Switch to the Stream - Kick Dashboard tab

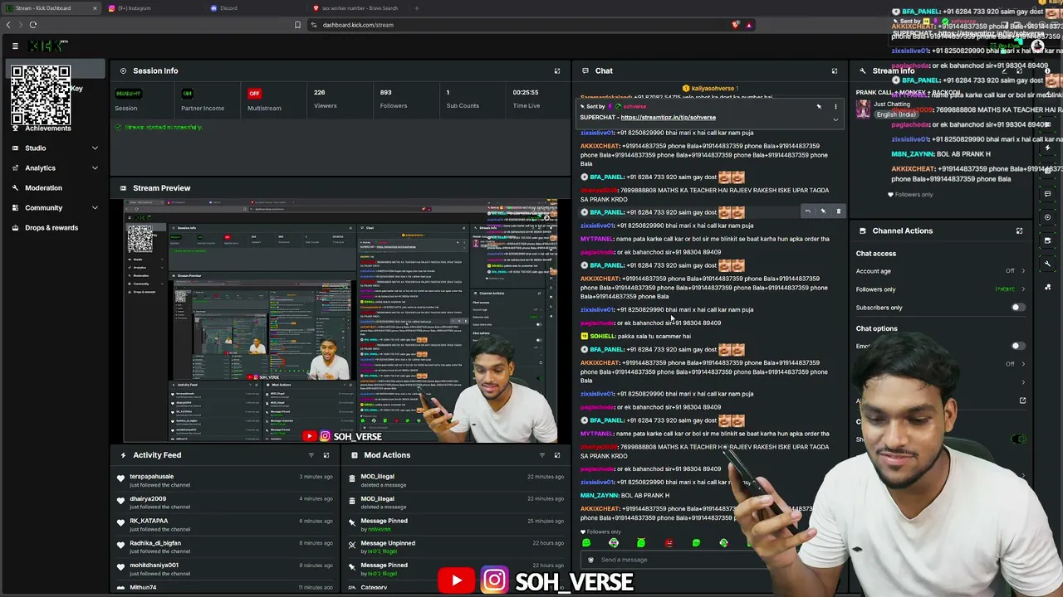tap(51, 8)
